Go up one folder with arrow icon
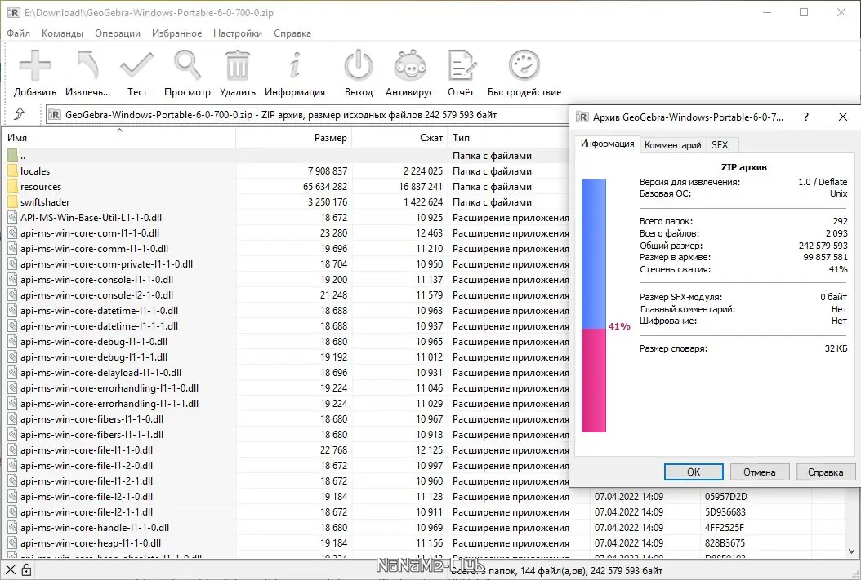The image size is (861, 580). [x=20, y=113]
